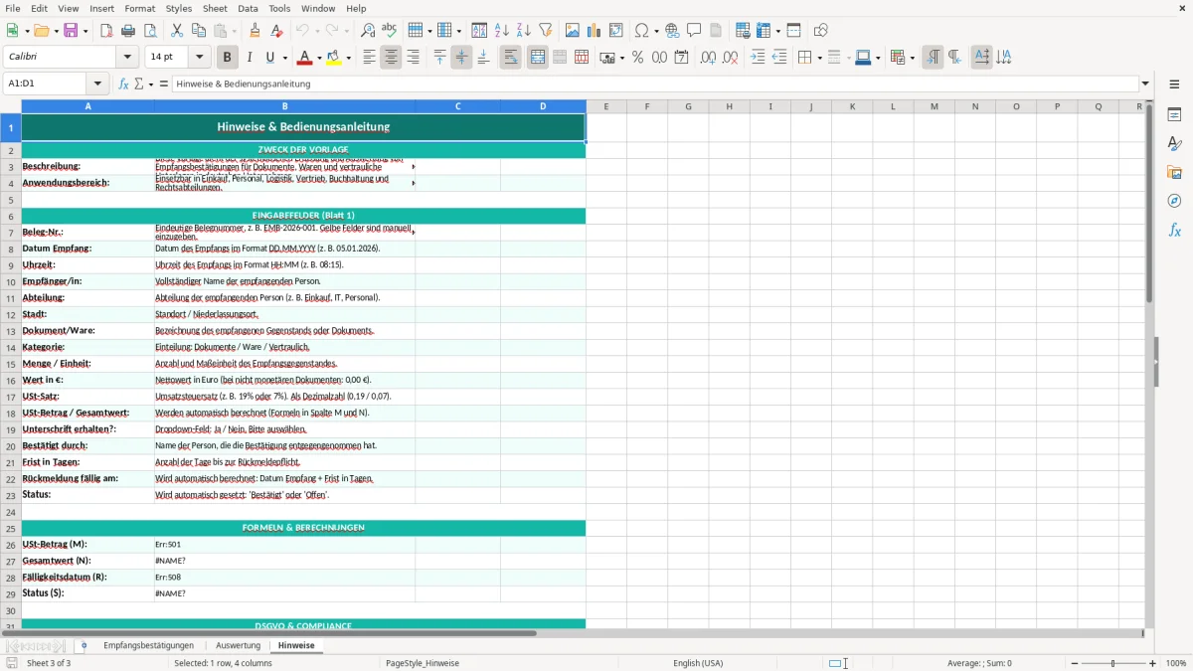Toggle Italic formatting
1193x671 pixels.
click(x=249, y=58)
